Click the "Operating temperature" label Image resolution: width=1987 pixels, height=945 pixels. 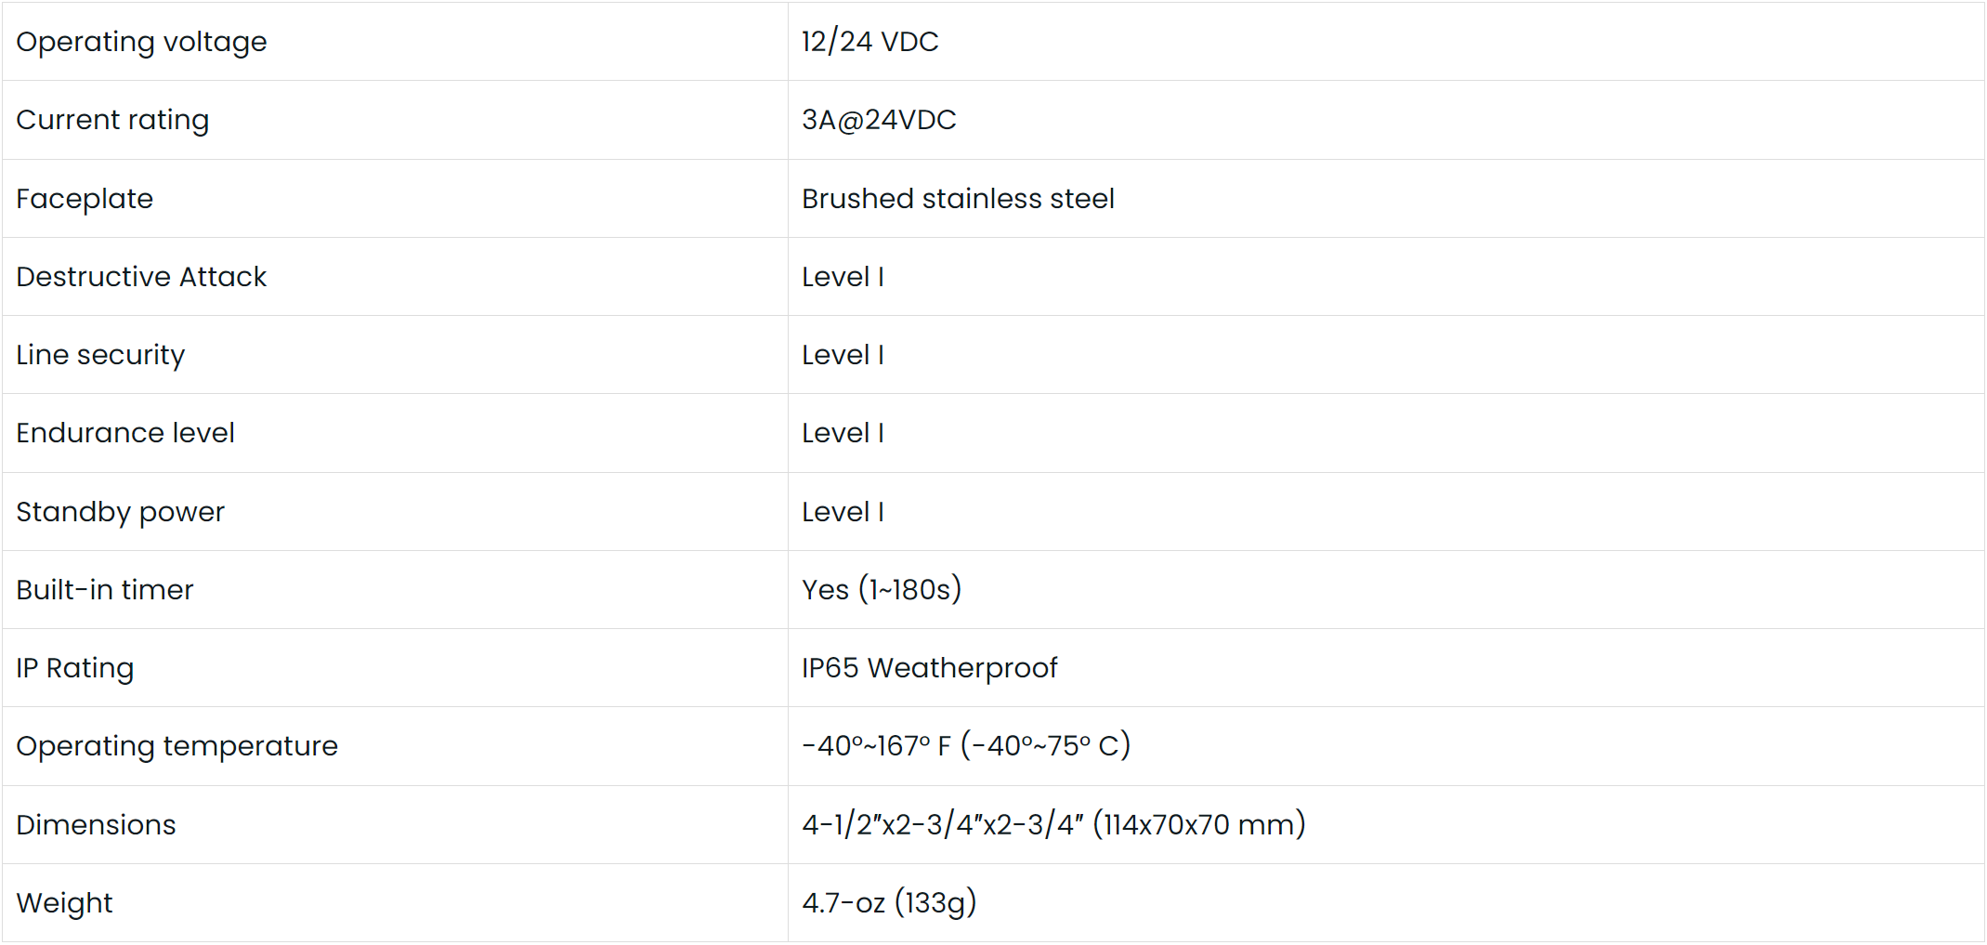(x=176, y=746)
